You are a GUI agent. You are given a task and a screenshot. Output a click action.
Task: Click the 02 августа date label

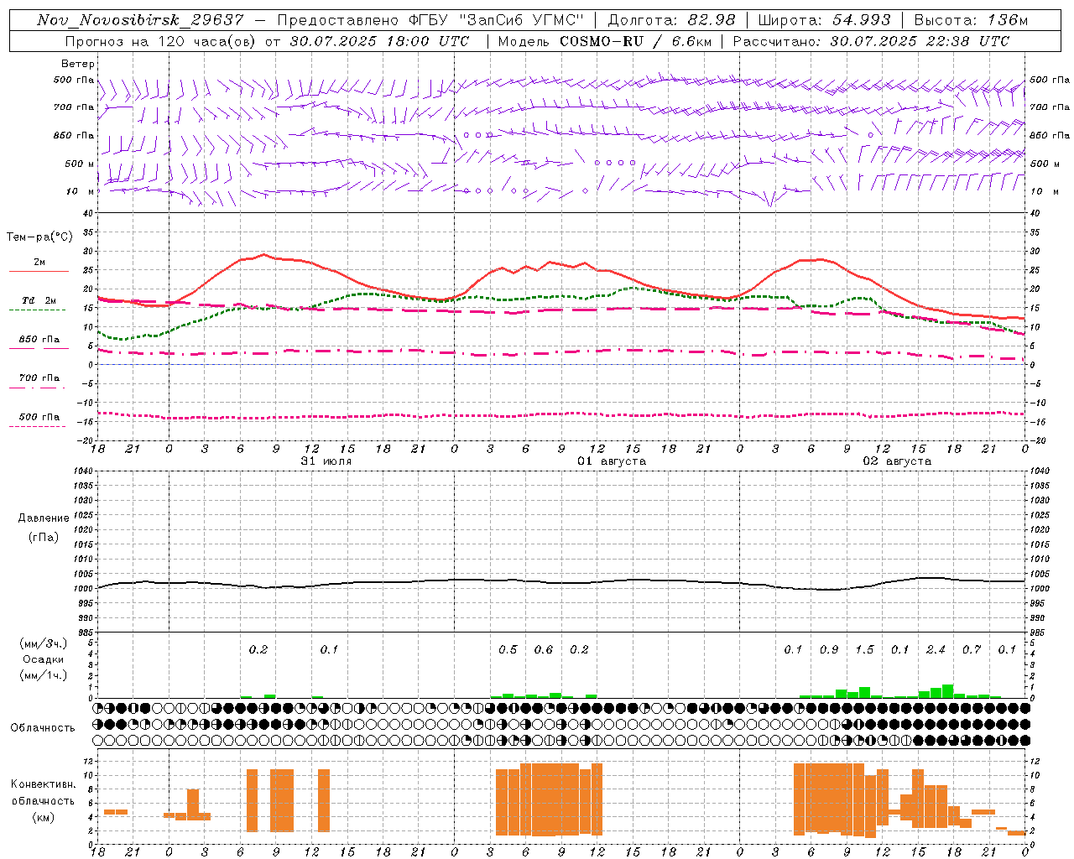(x=896, y=461)
